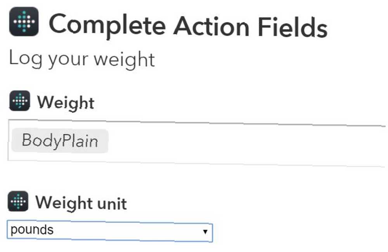Select the BodyPlain ingredient chip
Screen dimensions: 388x252
[60, 140]
